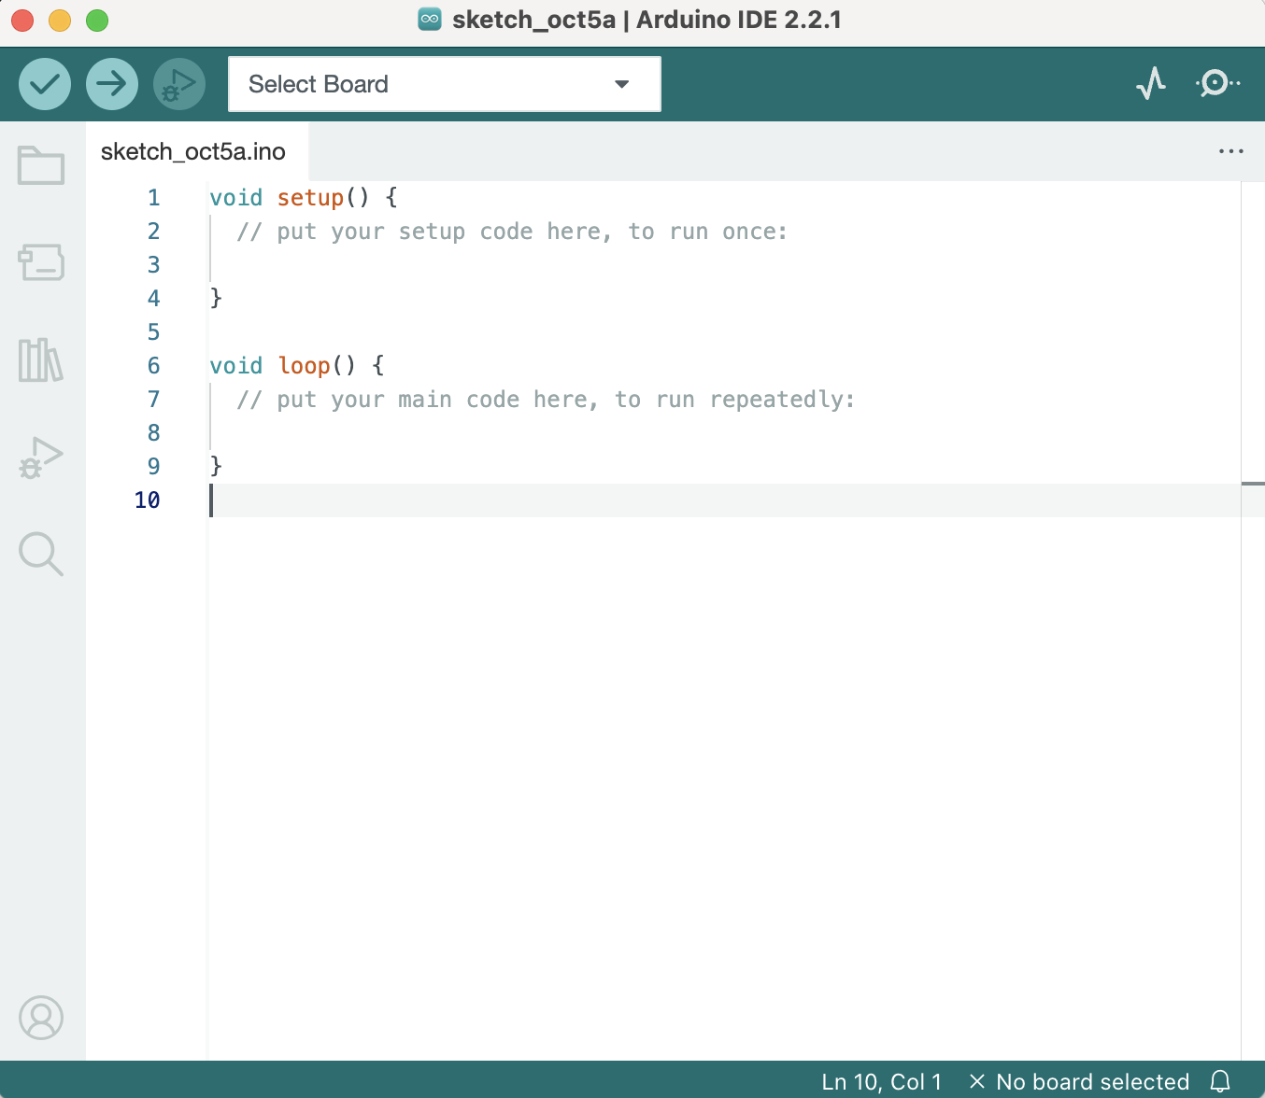1265x1098 pixels.
Task: Open the Search sidebar panel
Action: (41, 555)
